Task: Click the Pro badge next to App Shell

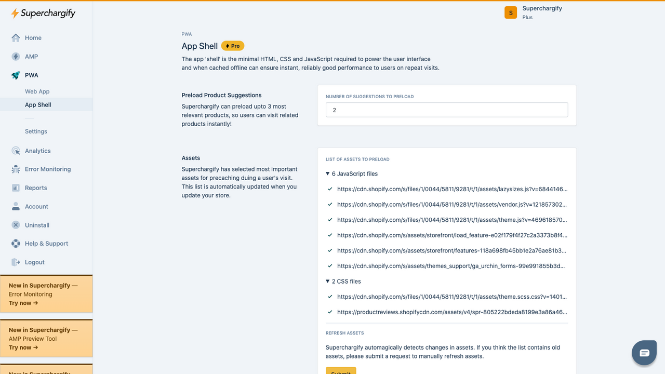Action: [x=233, y=46]
